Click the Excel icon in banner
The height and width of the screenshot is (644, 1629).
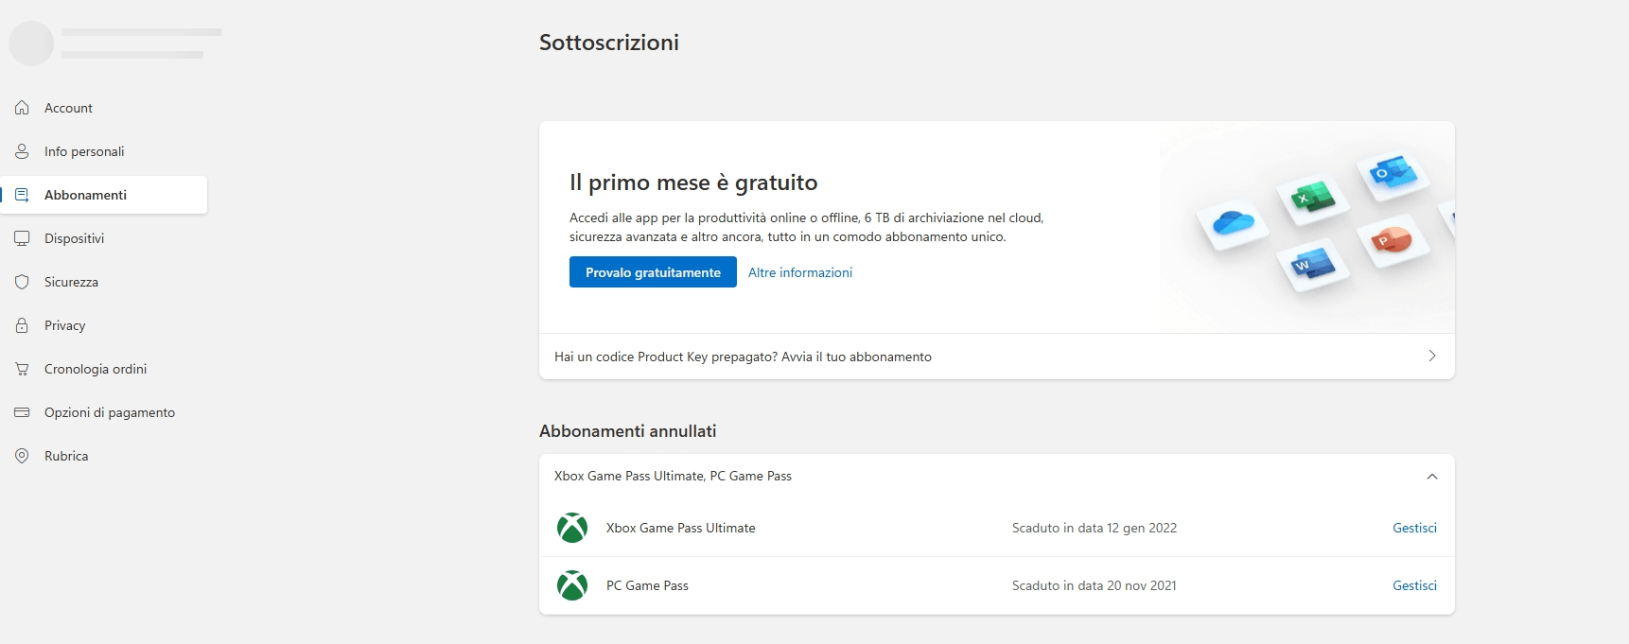pyautogui.click(x=1312, y=199)
